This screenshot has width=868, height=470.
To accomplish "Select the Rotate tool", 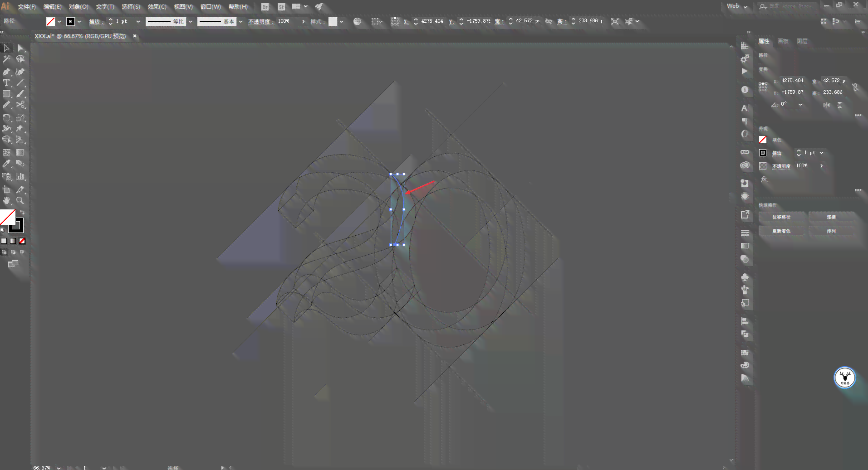I will coord(6,118).
